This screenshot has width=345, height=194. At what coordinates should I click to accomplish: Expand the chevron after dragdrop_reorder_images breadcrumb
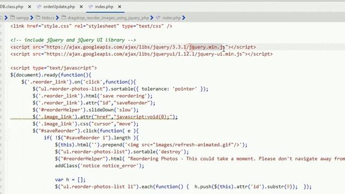point(152,18)
